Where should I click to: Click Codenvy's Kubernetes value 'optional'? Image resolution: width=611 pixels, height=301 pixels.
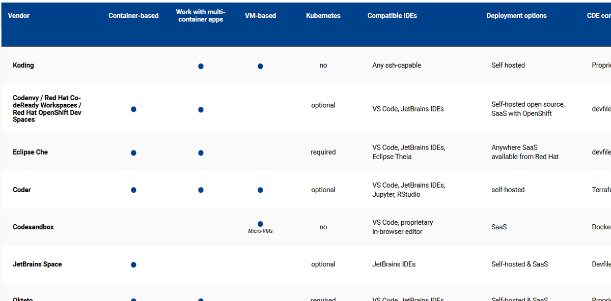tap(323, 105)
